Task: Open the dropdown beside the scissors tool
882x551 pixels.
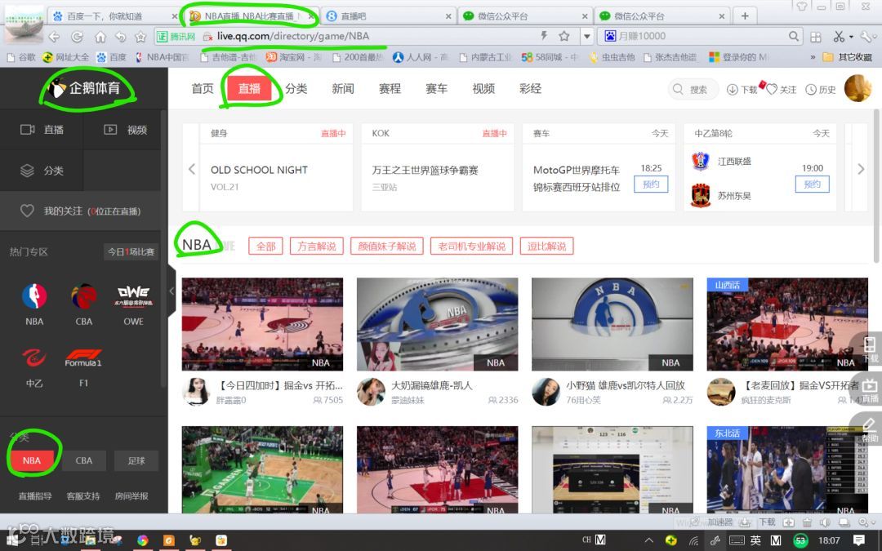Action: click(851, 37)
